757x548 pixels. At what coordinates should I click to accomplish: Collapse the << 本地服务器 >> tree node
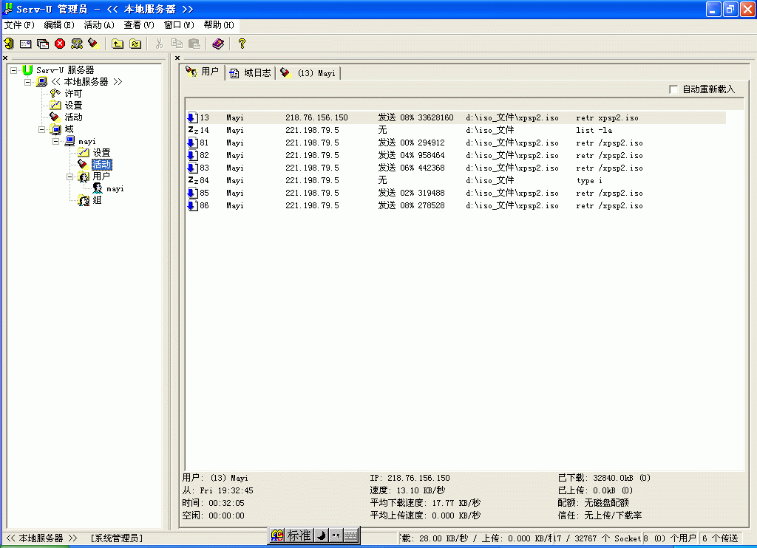27,82
